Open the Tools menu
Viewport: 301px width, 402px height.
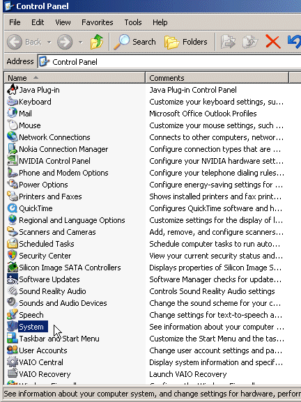tap(133, 22)
